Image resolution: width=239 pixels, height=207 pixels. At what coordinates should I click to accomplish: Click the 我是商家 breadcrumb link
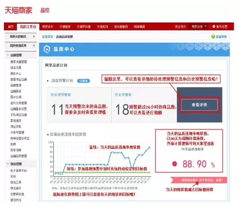click(x=48, y=37)
